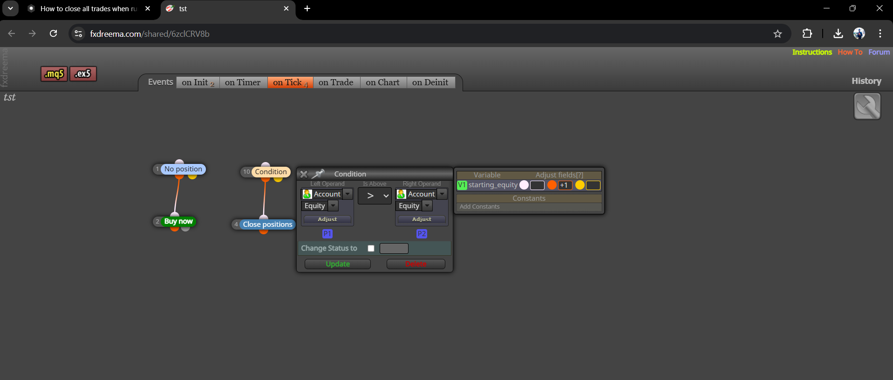
Task: Click the Change Status to value field
Action: pyautogui.click(x=394, y=248)
